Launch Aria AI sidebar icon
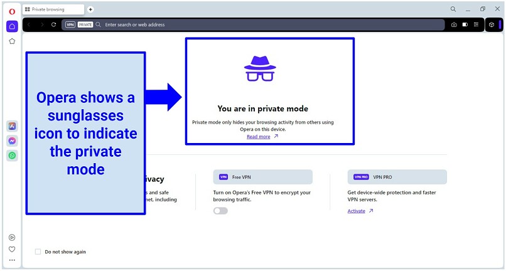 pos(13,126)
